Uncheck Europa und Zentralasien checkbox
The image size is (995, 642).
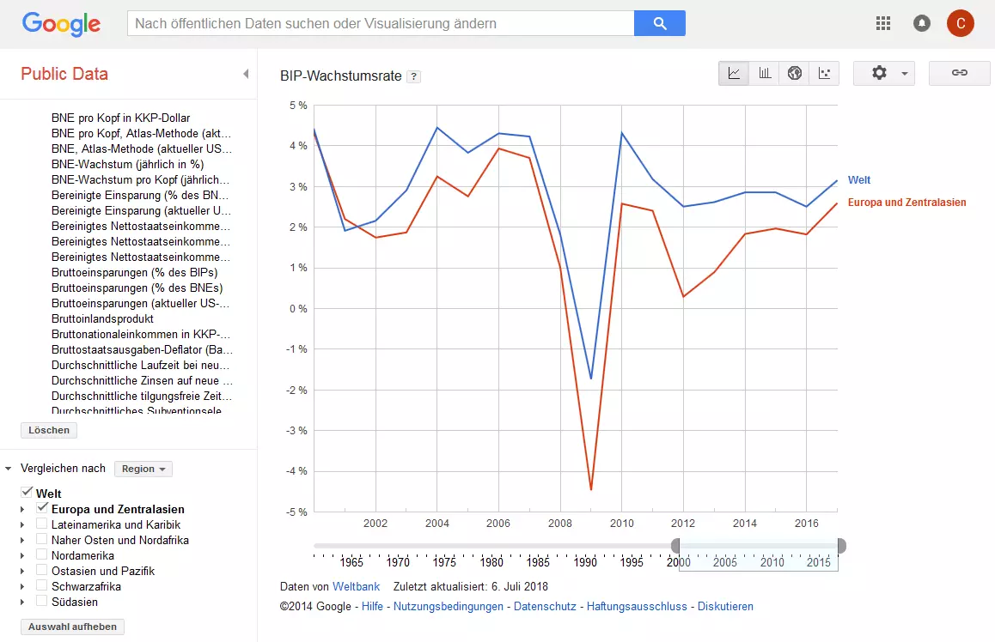pos(42,508)
